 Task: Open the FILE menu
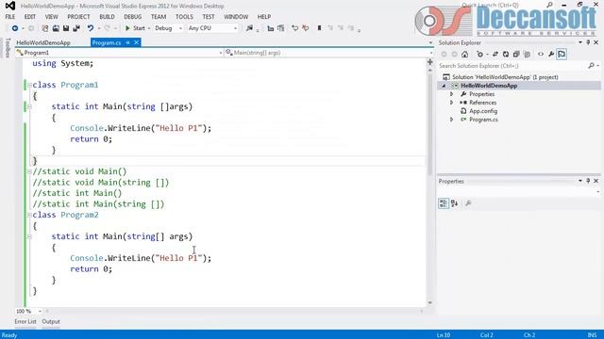(10, 17)
